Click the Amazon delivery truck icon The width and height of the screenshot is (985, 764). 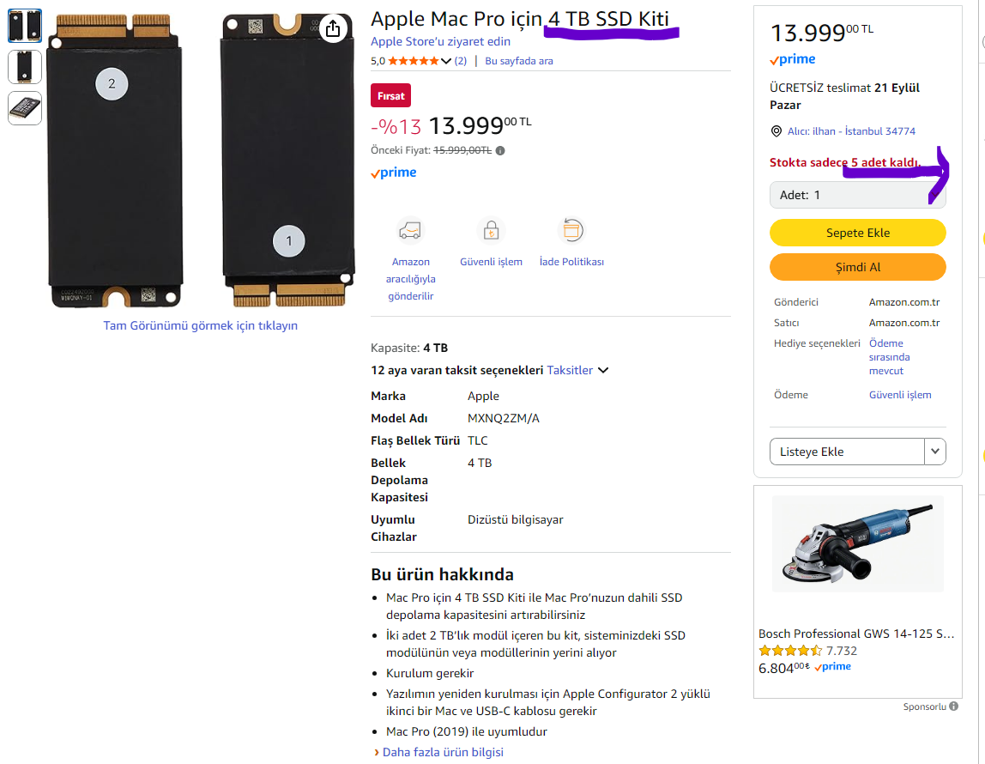(x=410, y=230)
